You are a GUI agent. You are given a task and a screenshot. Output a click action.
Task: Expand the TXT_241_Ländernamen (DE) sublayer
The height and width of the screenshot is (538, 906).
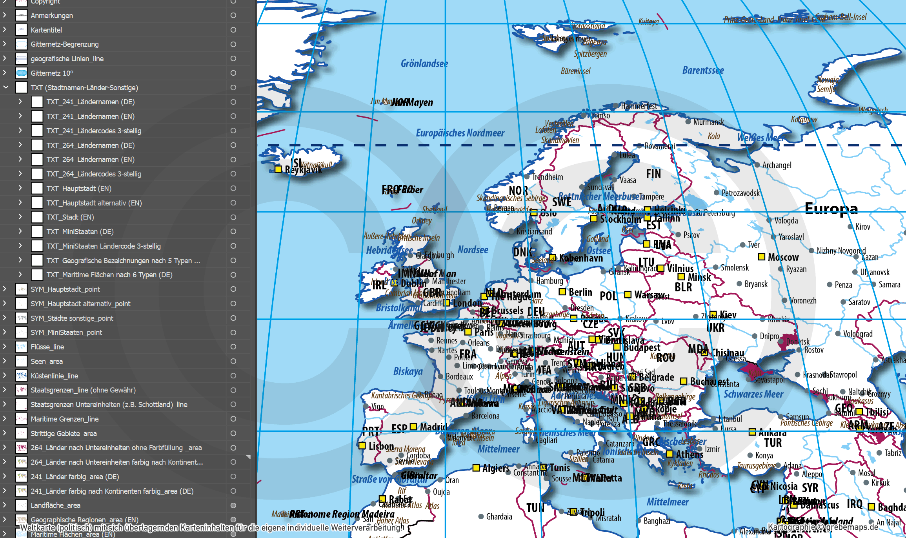pyautogui.click(x=20, y=102)
